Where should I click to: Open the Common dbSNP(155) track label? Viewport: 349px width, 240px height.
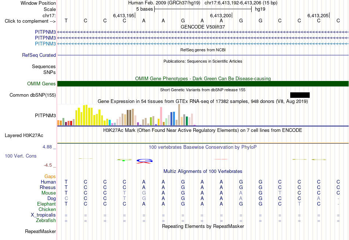coord(32,95)
